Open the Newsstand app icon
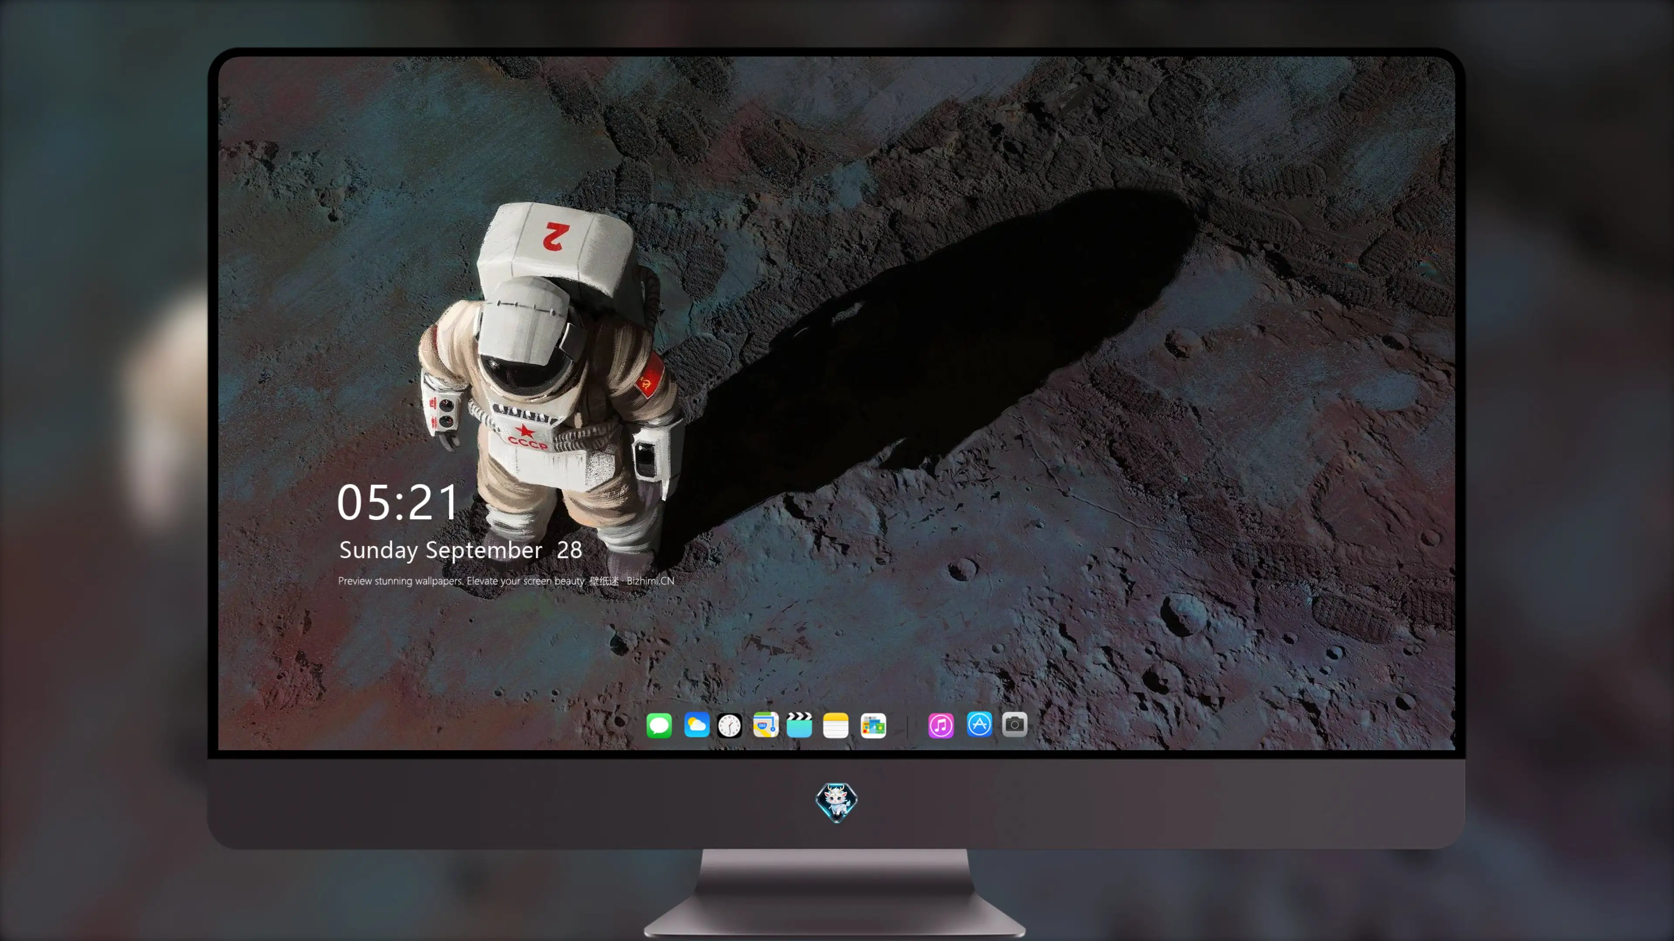This screenshot has width=1674, height=941. click(873, 725)
